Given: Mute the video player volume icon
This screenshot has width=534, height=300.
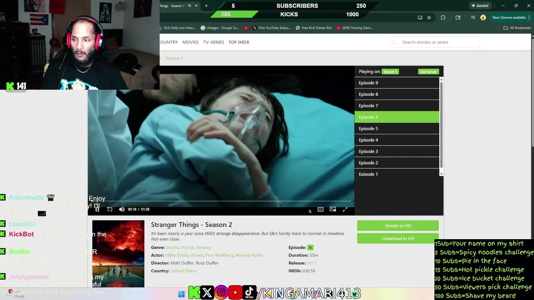Looking at the screenshot, I should 121,209.
